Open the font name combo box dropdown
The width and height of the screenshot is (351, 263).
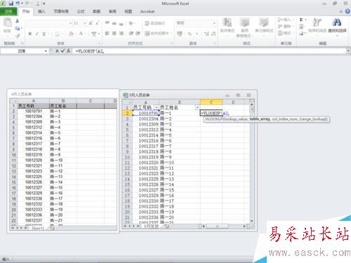click(70, 23)
